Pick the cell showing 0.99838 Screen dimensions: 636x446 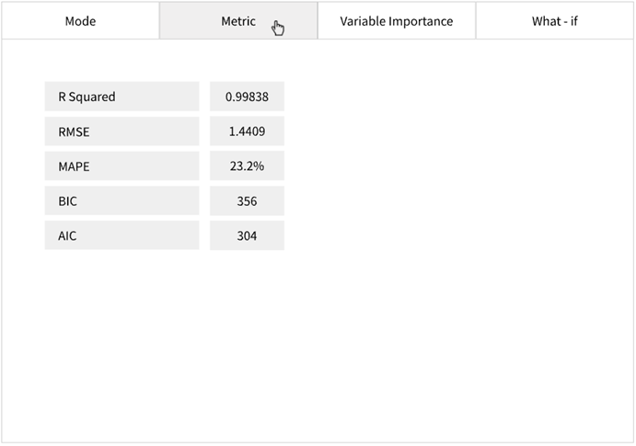pos(247,97)
